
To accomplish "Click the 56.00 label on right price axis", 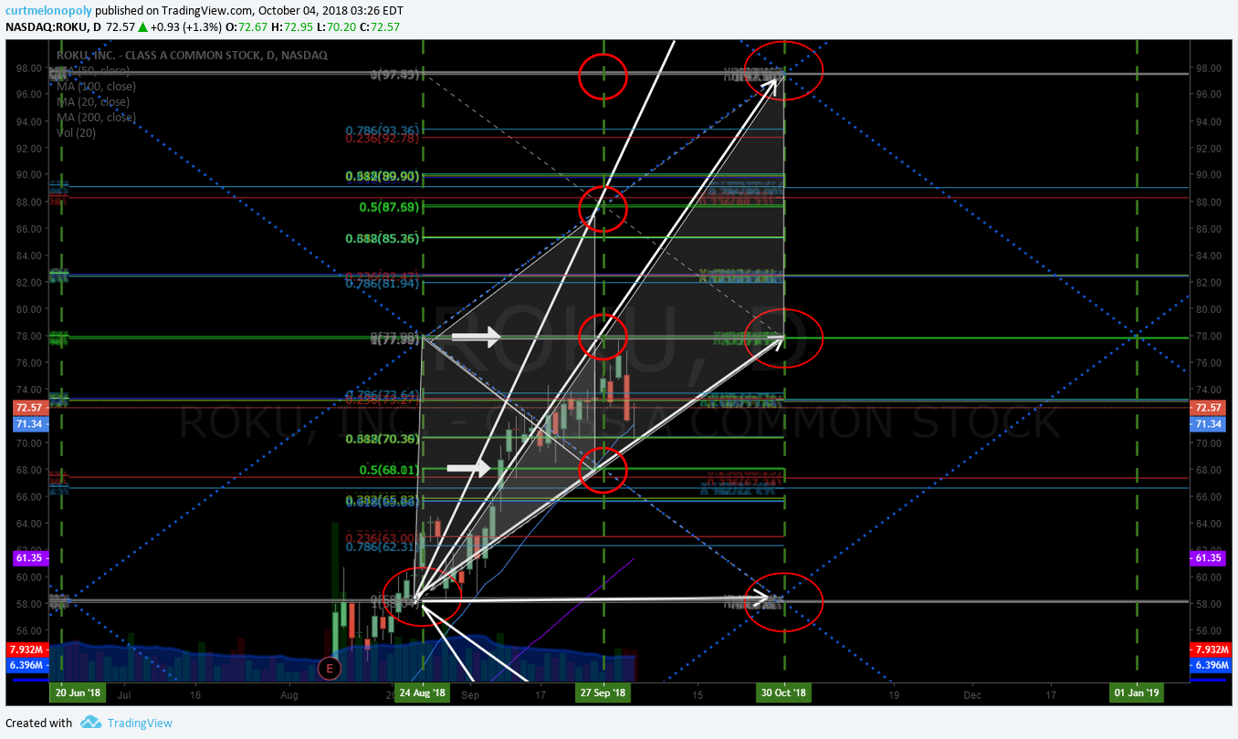I will (x=1208, y=631).
